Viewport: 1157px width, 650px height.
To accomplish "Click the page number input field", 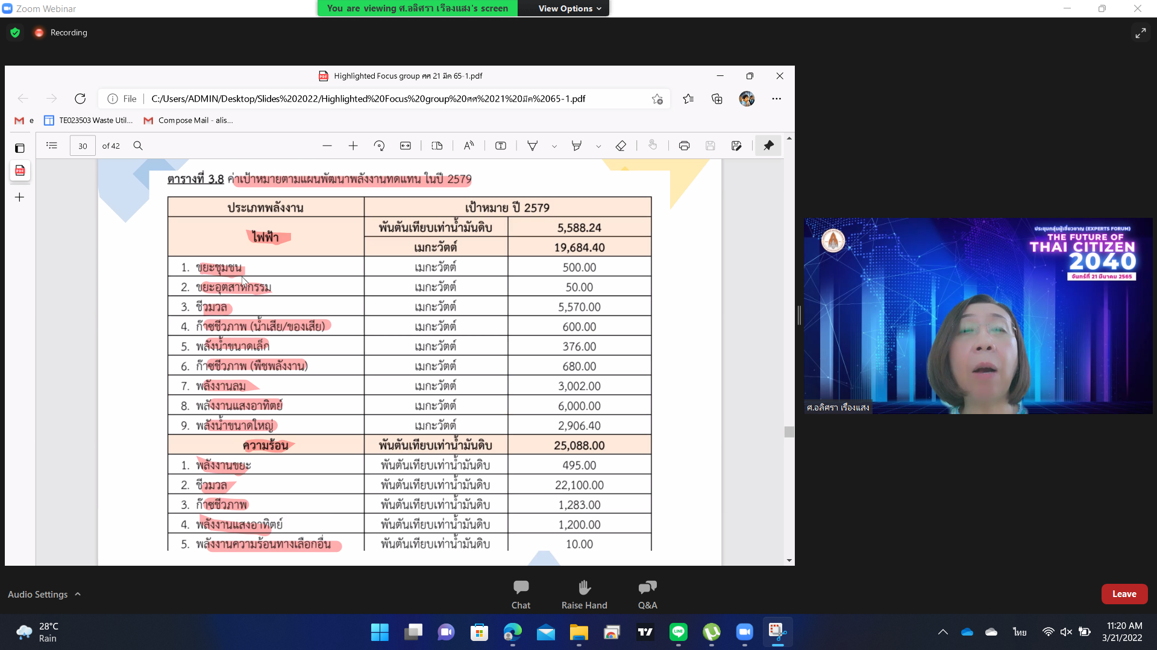I will pos(83,146).
